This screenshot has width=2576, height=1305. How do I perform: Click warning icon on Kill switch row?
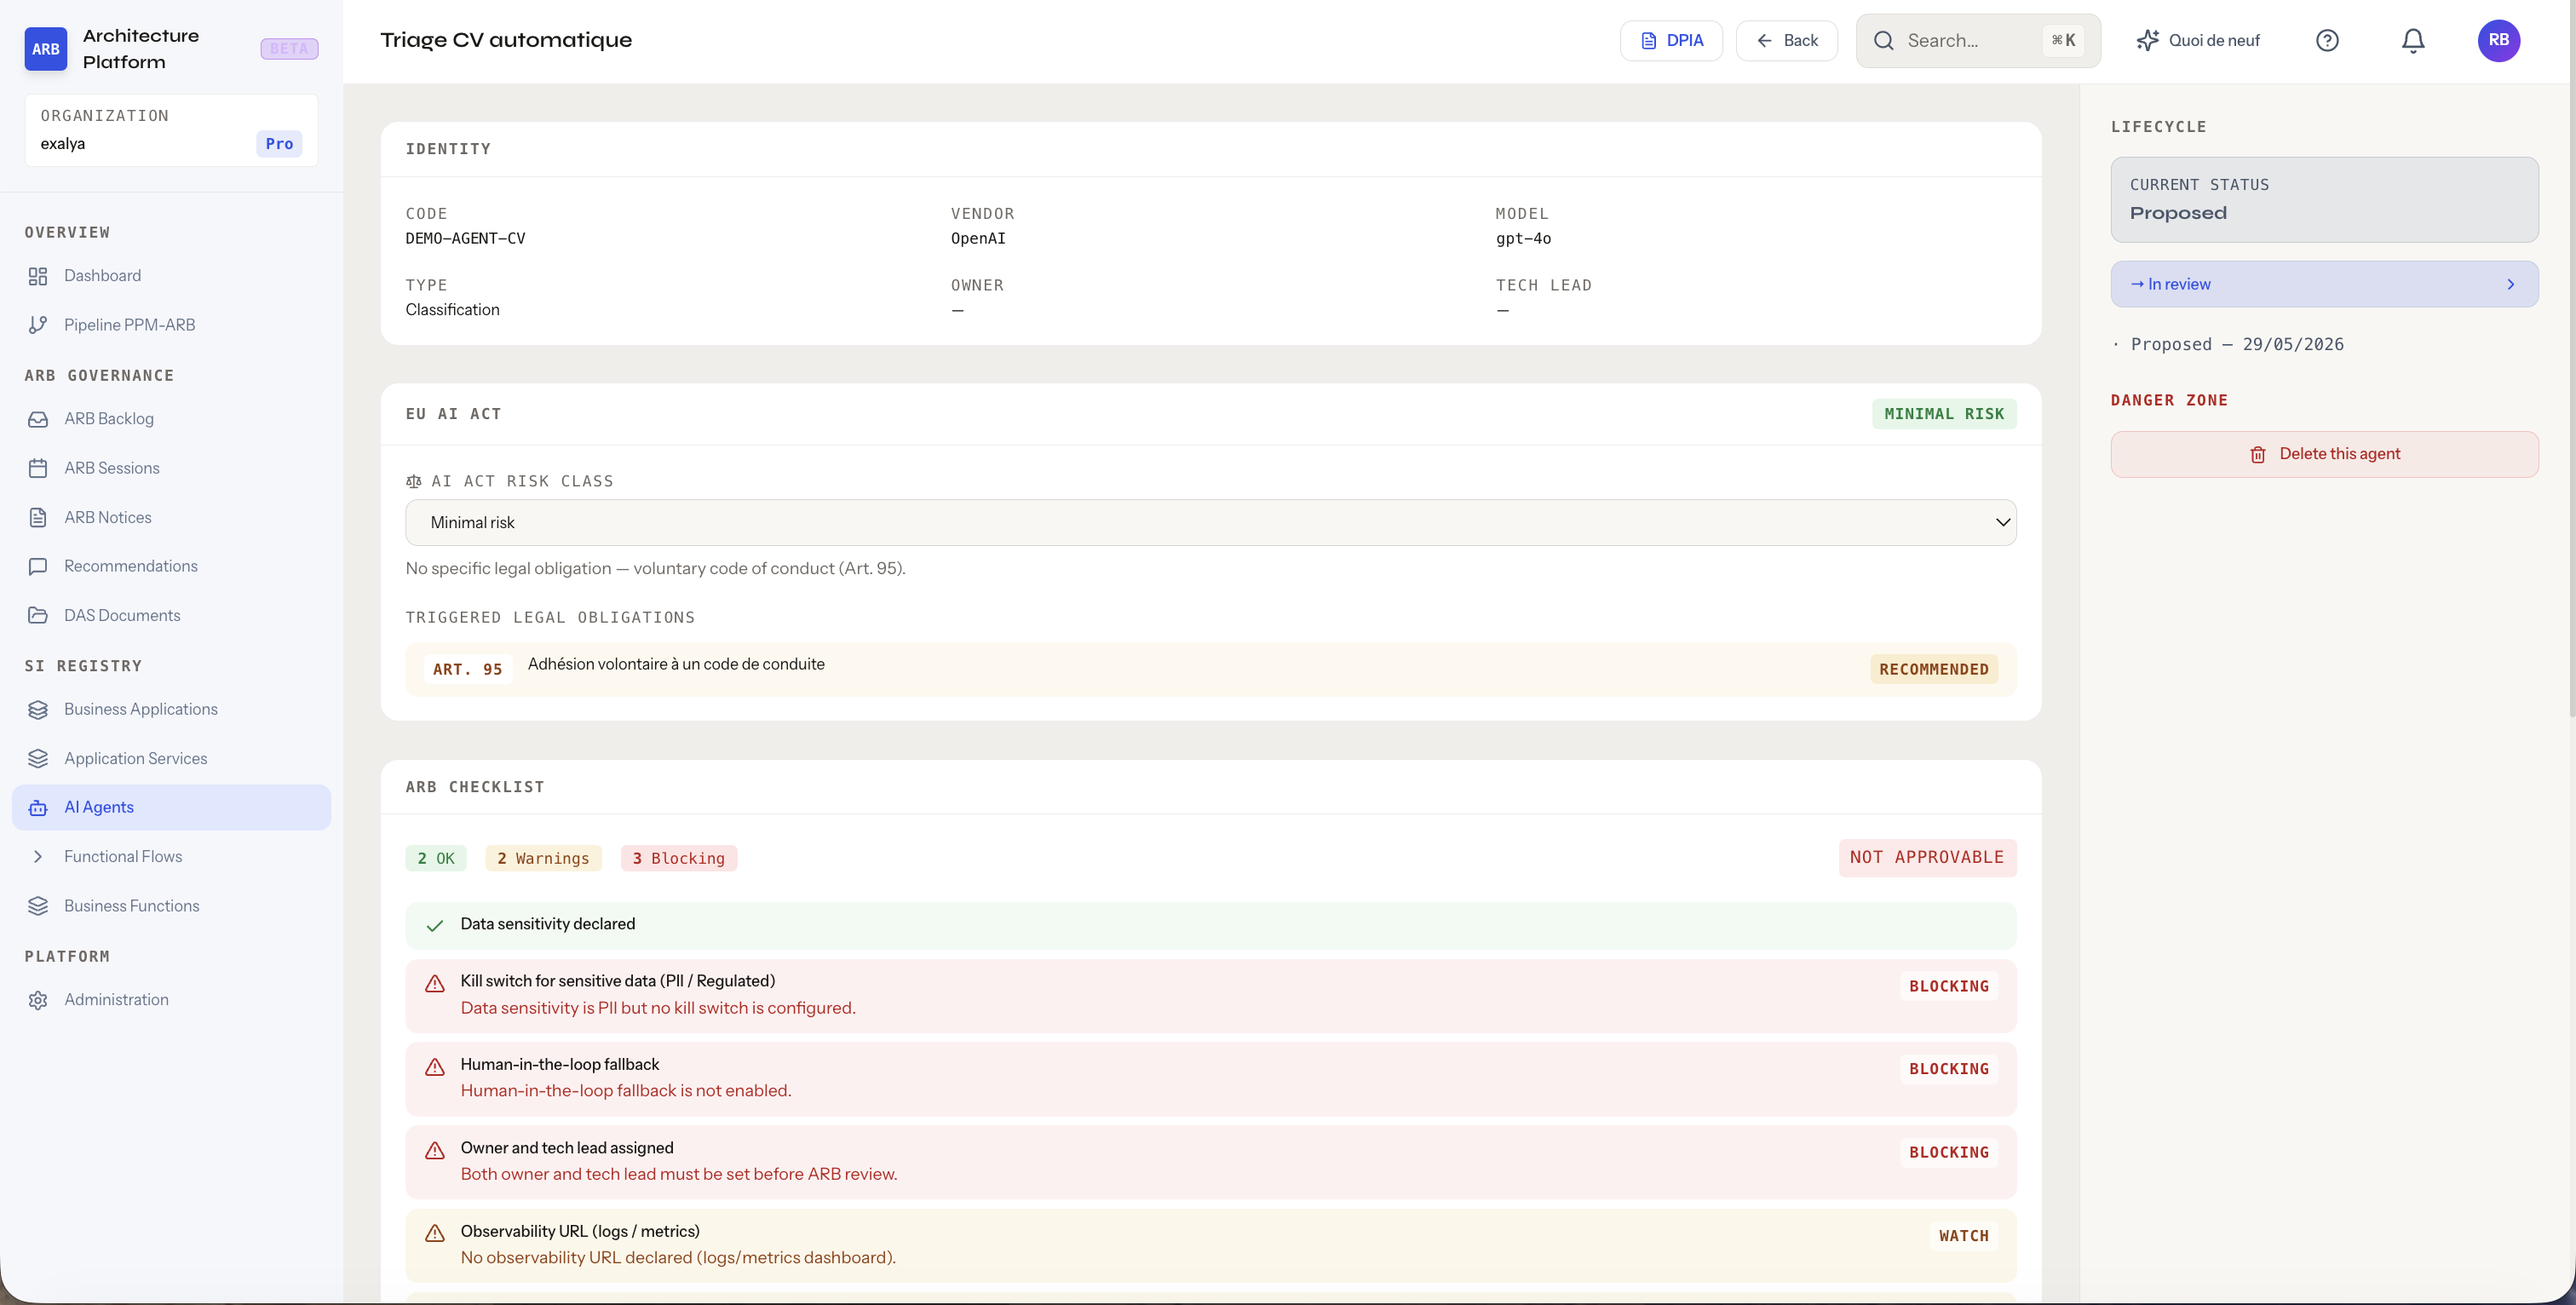(x=435, y=984)
